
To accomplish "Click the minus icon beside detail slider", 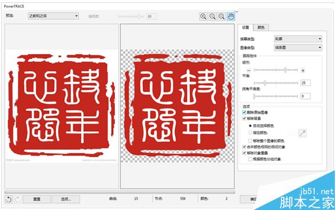I will coord(248,70).
